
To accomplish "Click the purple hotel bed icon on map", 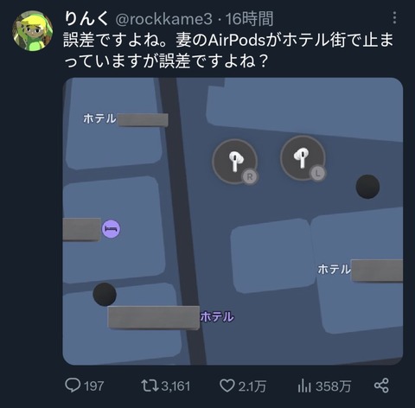I will coord(112,229).
